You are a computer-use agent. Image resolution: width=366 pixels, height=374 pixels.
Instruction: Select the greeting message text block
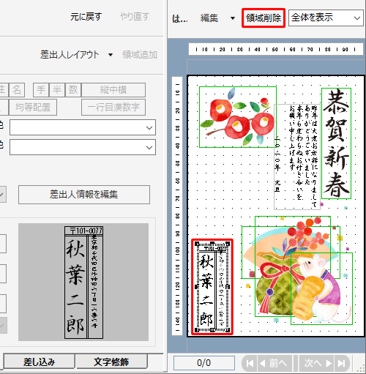coord(297,157)
